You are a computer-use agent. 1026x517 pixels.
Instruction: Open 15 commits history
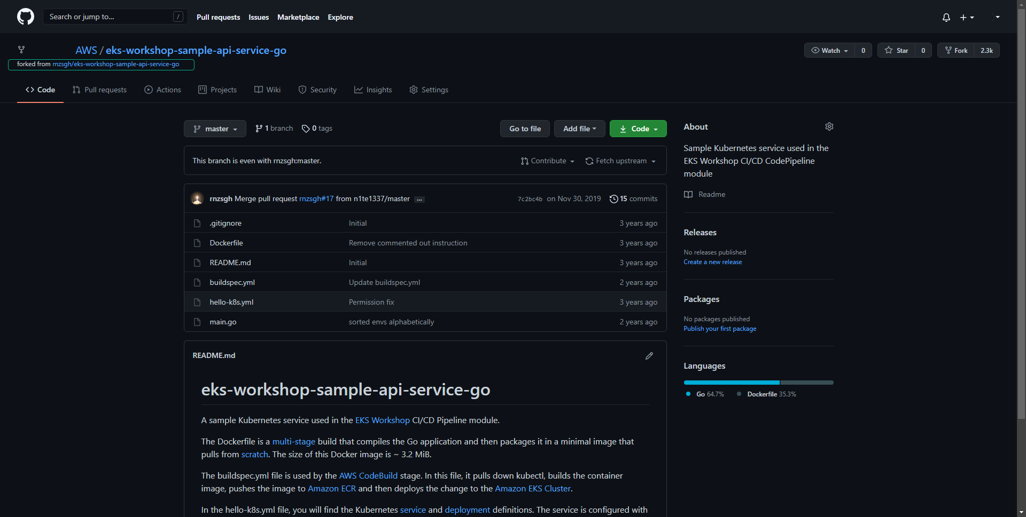pos(633,198)
